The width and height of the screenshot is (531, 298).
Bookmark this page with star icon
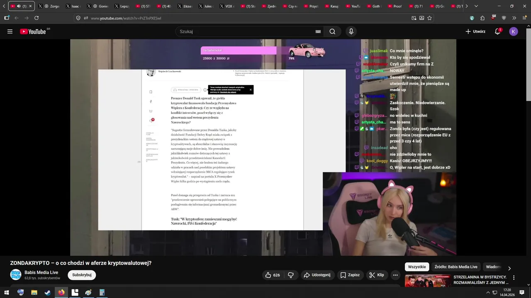(x=429, y=18)
